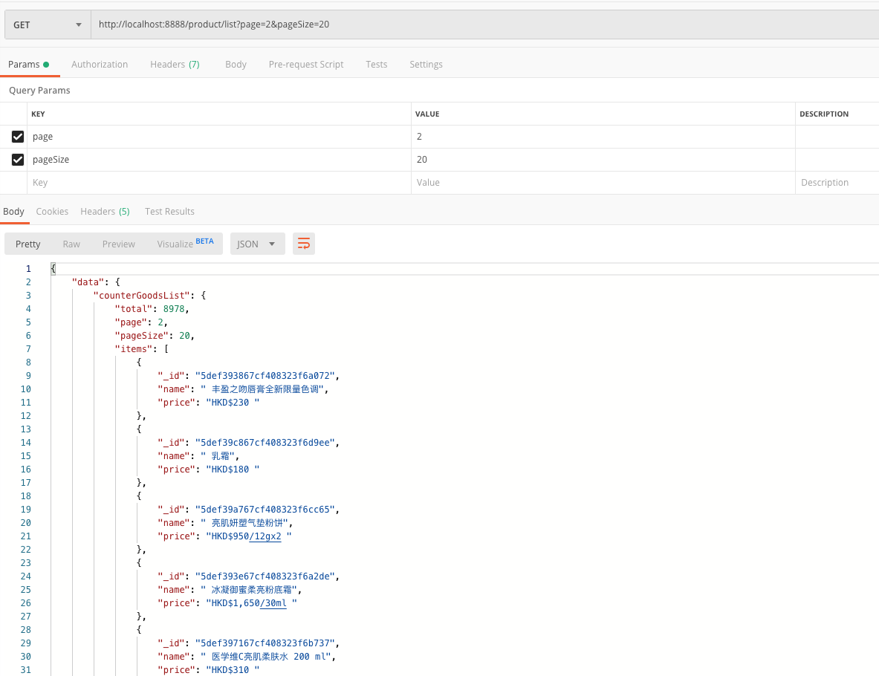Open the JSON format dropdown

pos(257,244)
